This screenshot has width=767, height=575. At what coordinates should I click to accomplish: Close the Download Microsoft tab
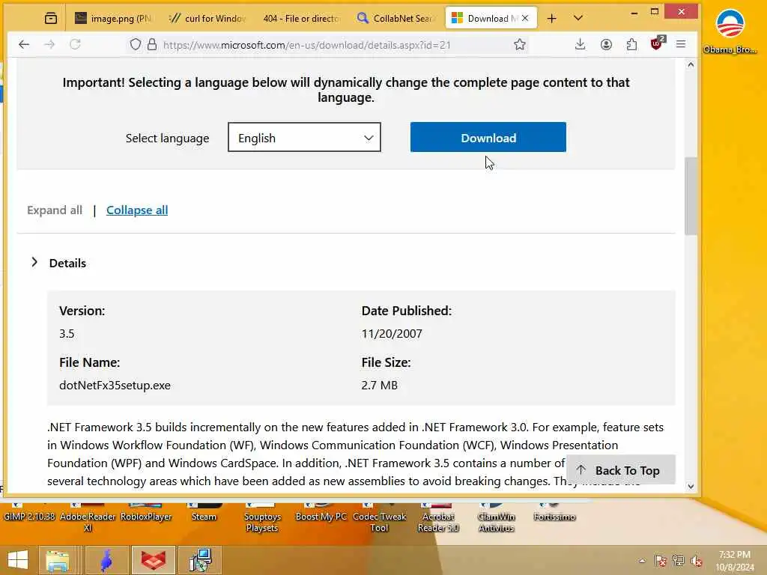525,18
